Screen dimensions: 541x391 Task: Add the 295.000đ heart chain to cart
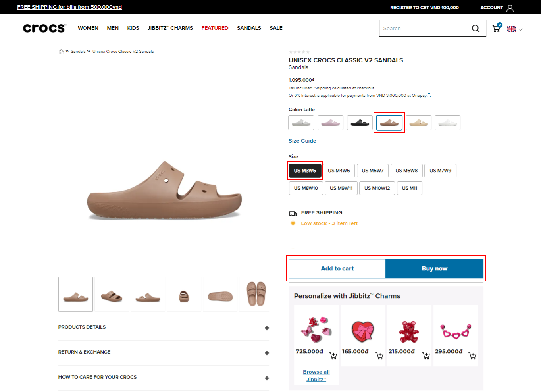tap(472, 356)
